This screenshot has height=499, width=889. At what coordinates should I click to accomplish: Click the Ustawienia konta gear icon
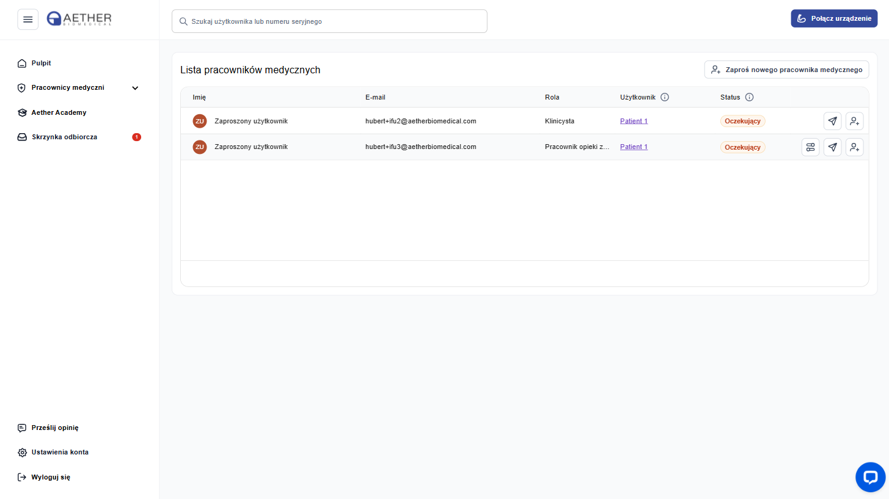pyautogui.click(x=22, y=453)
